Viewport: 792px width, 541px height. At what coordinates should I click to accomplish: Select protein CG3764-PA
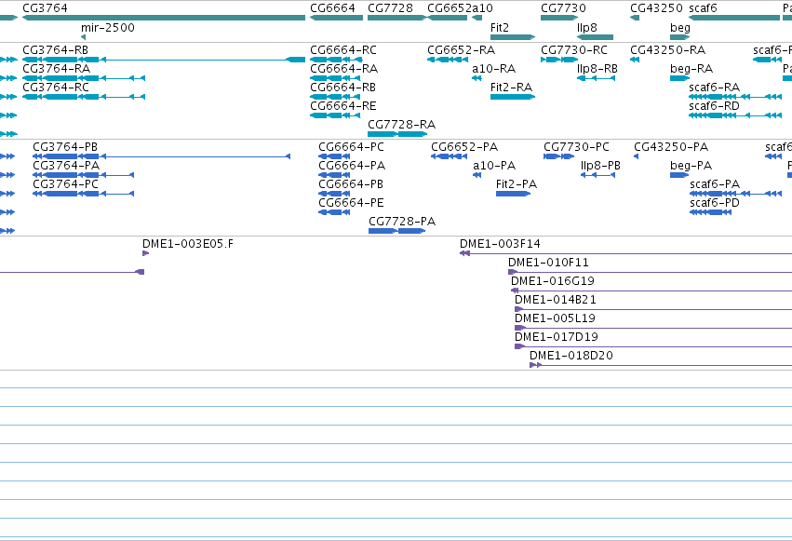pos(84,175)
